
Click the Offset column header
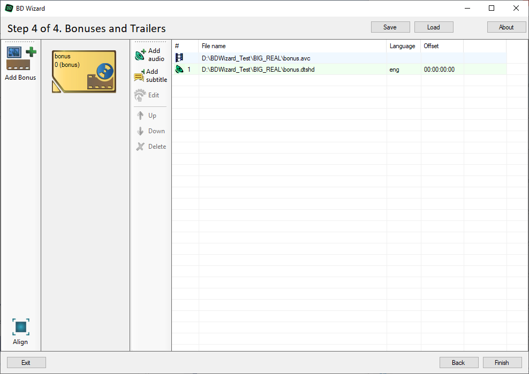(x=441, y=46)
